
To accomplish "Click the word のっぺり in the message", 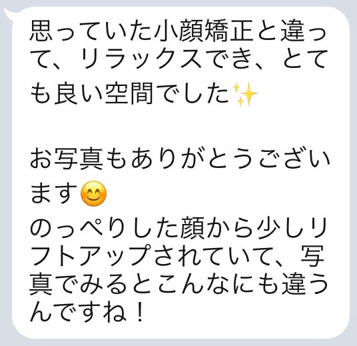I will (78, 227).
